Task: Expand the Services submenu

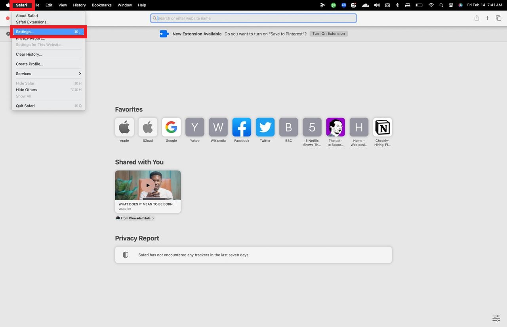Action: point(48,74)
